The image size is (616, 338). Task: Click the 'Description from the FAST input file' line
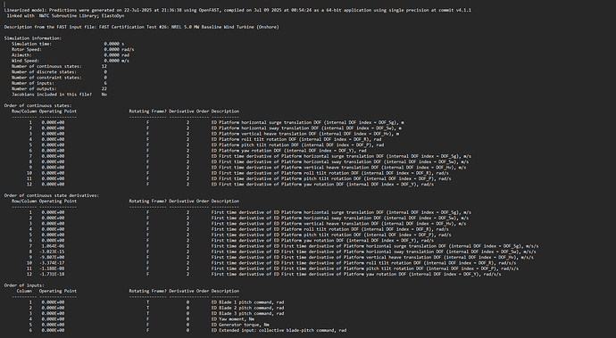(x=141, y=27)
